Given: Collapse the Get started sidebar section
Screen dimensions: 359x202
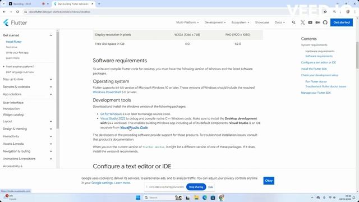Looking at the screenshot, I should tap(51, 35).
